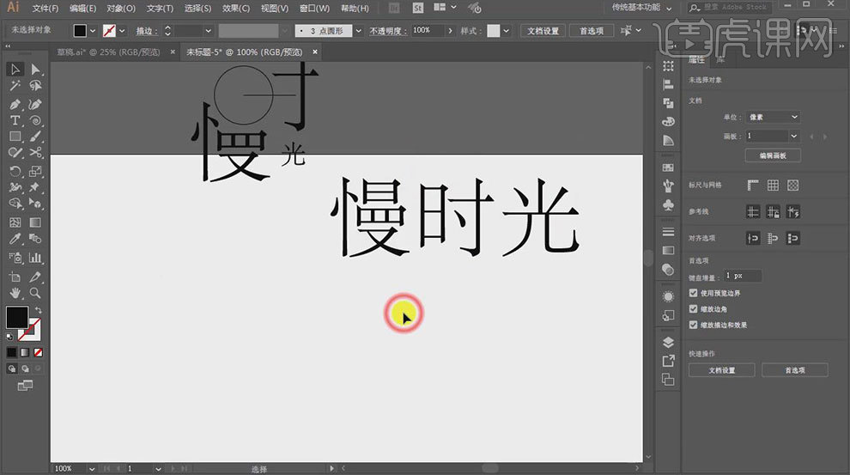Open the 3 点圆形 brush dropdown

point(358,31)
